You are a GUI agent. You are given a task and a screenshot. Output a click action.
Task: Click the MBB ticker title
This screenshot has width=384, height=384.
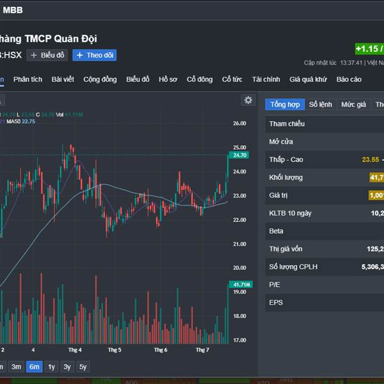pos(13,10)
